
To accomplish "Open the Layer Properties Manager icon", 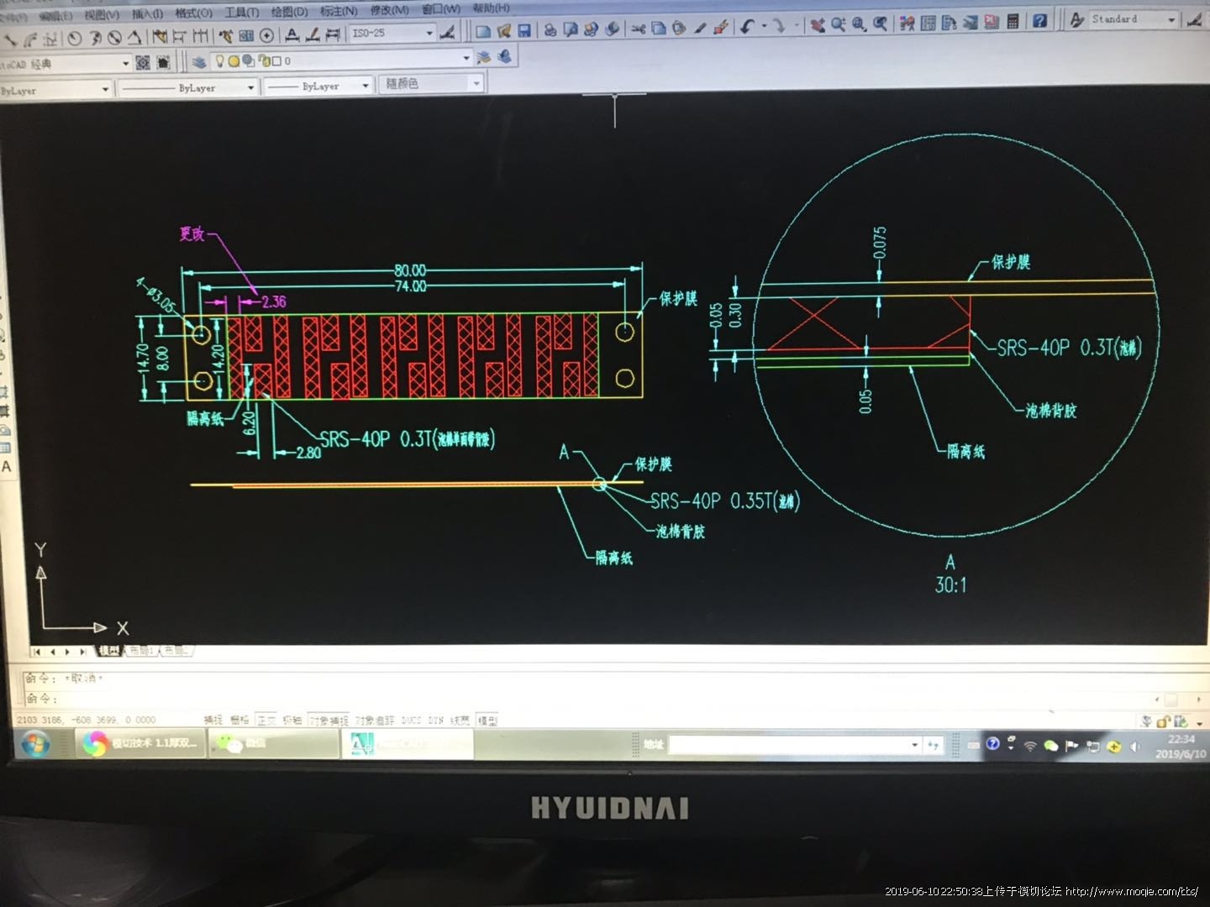I will [x=198, y=60].
